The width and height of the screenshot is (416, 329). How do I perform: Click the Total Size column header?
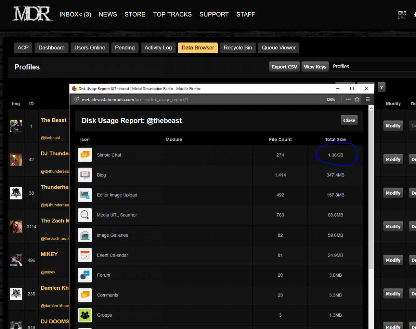click(335, 139)
